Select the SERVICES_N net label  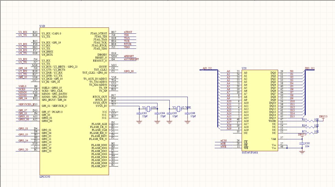26,104
